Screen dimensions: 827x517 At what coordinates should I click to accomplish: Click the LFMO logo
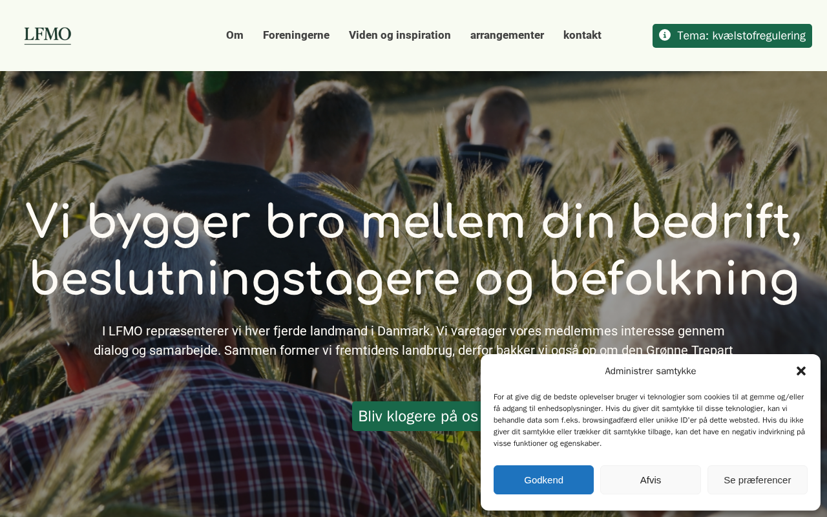coord(48,36)
